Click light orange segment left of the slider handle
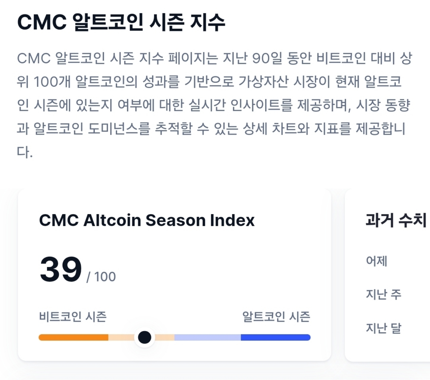Screen dimensions: 430x380 (121, 338)
